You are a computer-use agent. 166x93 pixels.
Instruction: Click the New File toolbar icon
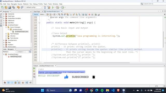coord(2,7)
